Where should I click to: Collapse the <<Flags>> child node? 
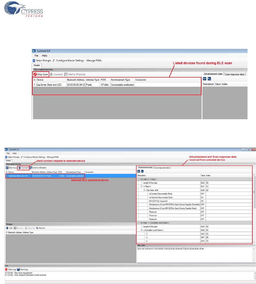tap(141, 186)
